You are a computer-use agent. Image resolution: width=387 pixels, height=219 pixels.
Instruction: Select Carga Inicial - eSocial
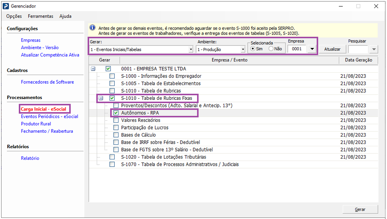click(44, 109)
